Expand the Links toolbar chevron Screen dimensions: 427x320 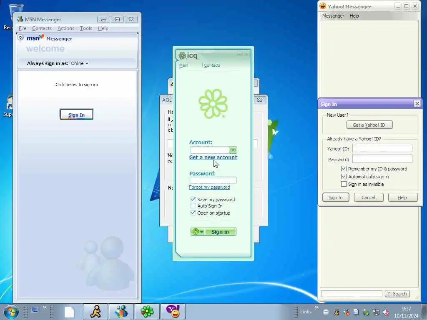pyautogui.click(x=316, y=307)
